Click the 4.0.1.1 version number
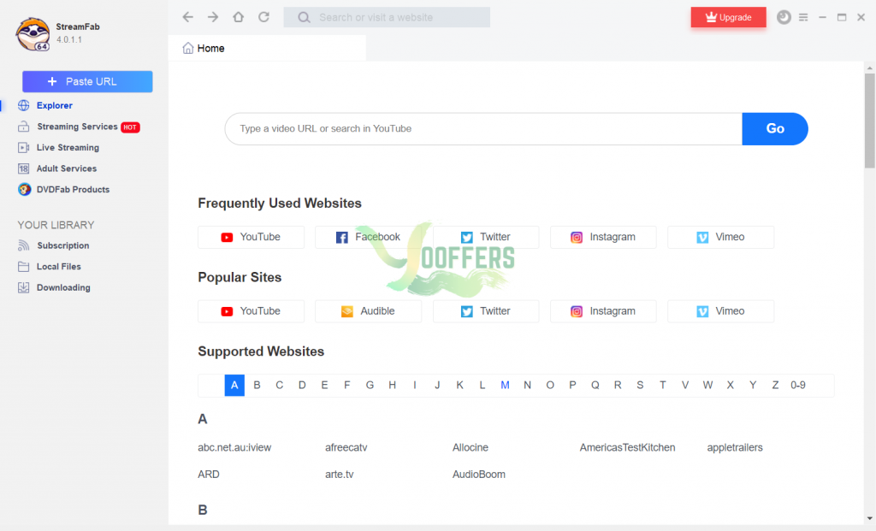This screenshot has height=531, width=876. [x=68, y=39]
